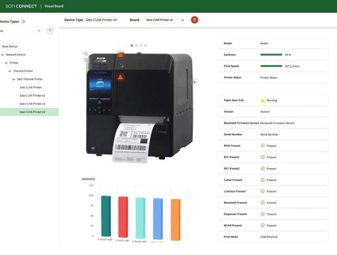Click the Darkness progress bar
This screenshot has height=255, width=337.
point(271,55)
